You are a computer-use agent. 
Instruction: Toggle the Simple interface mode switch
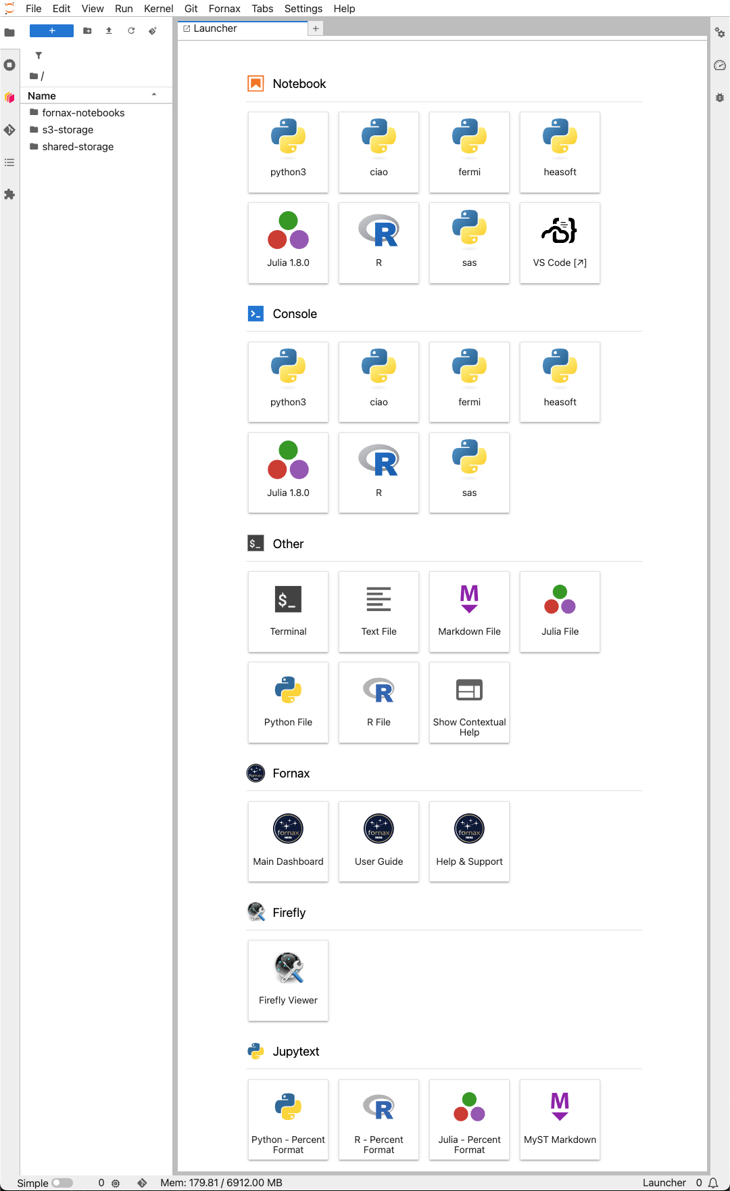(x=62, y=1183)
